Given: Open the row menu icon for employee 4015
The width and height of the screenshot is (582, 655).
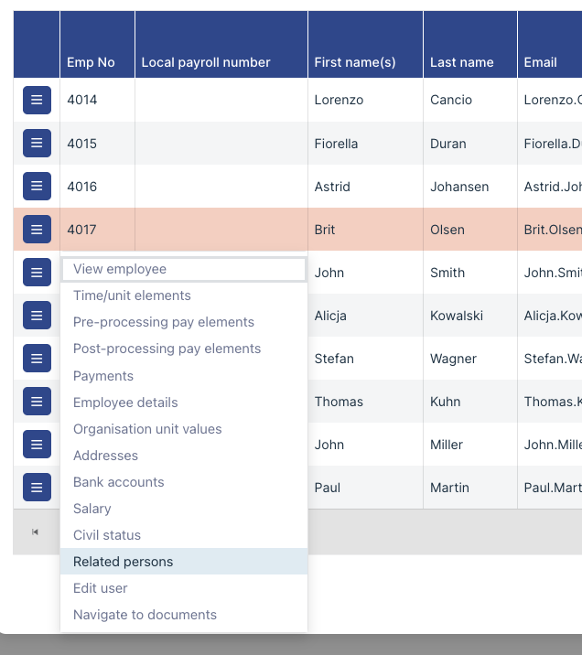Looking at the screenshot, I should coord(37,143).
